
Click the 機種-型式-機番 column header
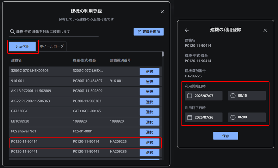tap(84, 61)
